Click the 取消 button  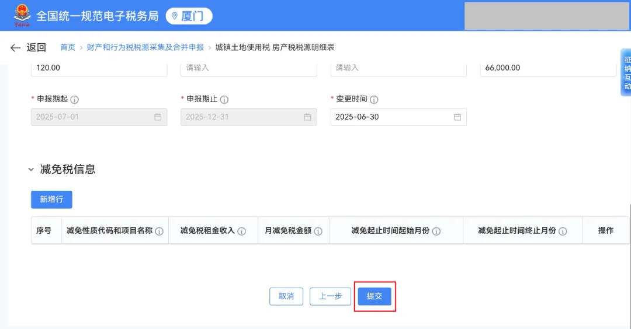point(286,296)
